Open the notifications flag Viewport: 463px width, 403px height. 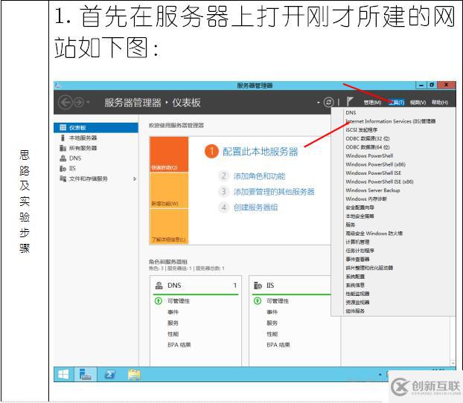(x=350, y=101)
